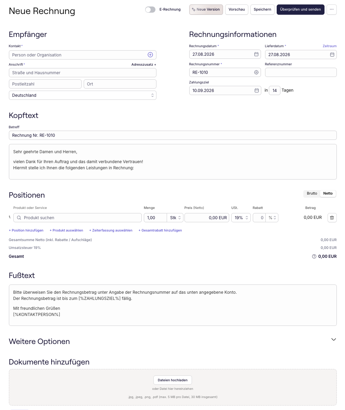Click + Zeiterfassung auswählen

click(x=111, y=230)
